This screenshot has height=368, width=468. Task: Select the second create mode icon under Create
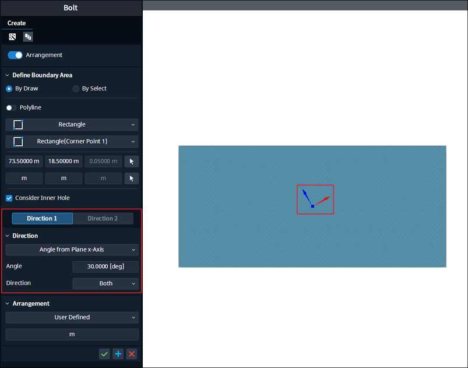[x=28, y=37]
